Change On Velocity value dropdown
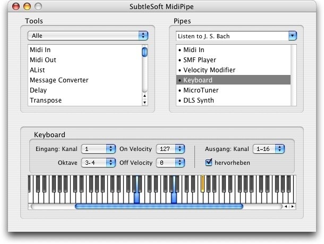This screenshot has height=244, width=324. pos(170,149)
